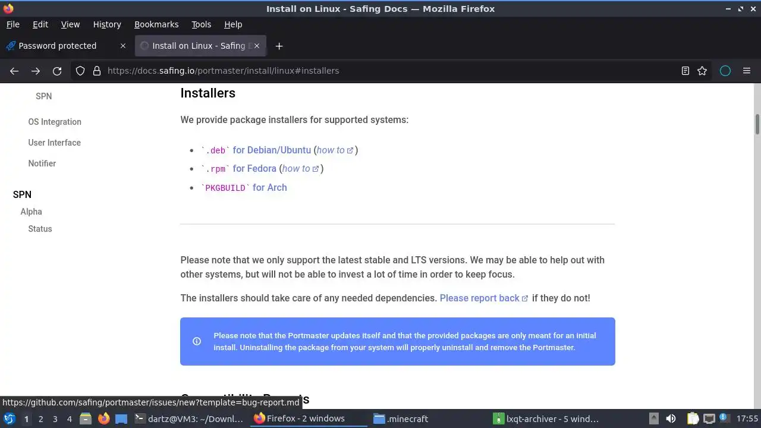Open the Bookmarks menu
This screenshot has height=428, width=761.
click(156, 24)
